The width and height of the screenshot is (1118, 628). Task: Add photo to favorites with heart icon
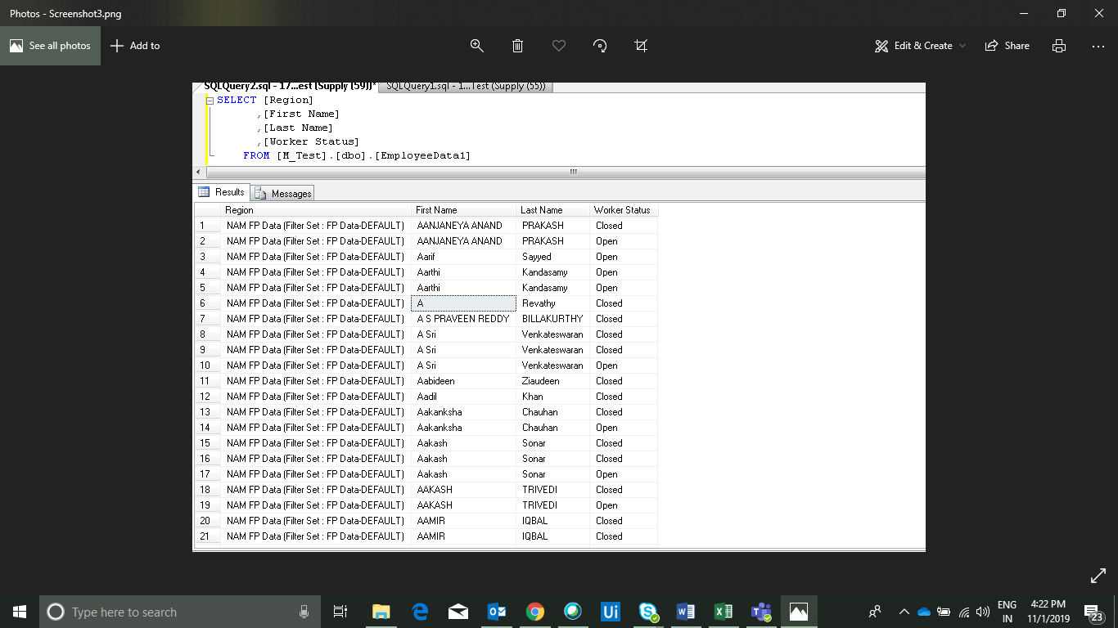click(559, 46)
